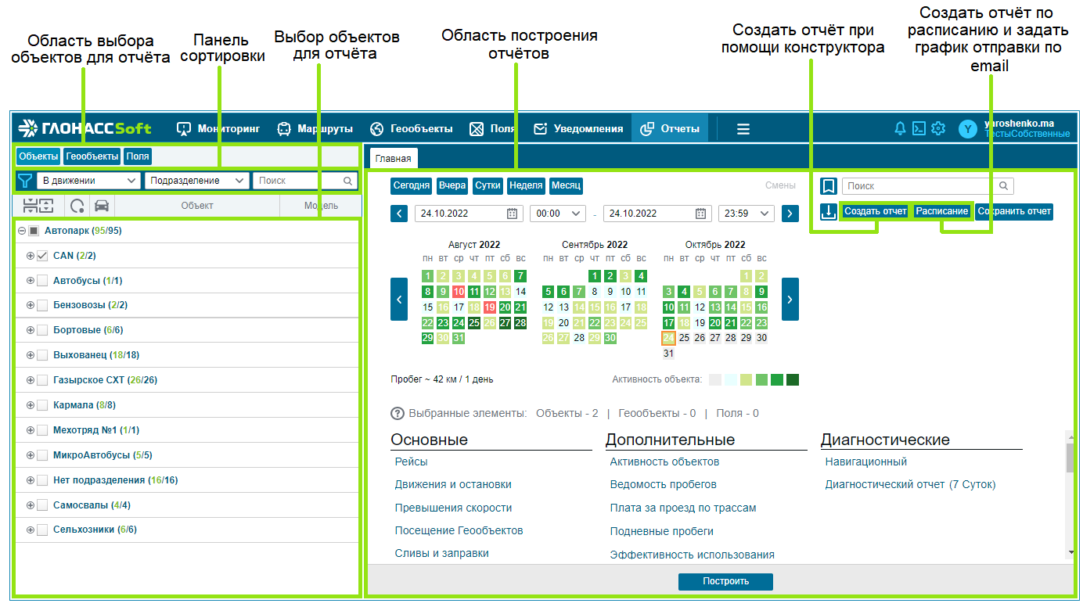Open the 00:00 start time dropdown
1083x607 pixels.
(558, 213)
